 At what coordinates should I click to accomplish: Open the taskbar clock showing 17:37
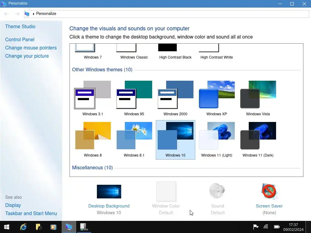click(293, 227)
